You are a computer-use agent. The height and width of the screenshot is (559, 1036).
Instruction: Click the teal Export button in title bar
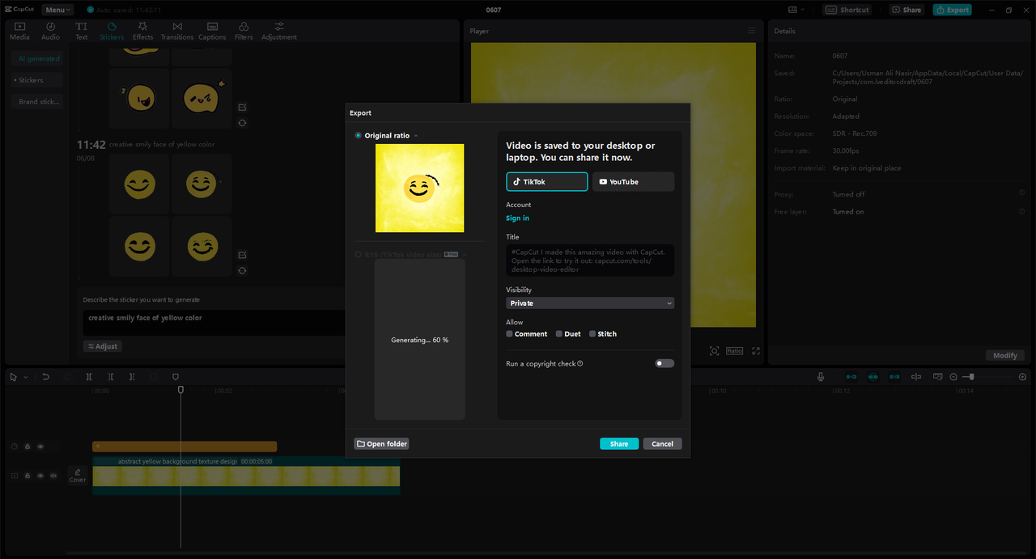[952, 10]
